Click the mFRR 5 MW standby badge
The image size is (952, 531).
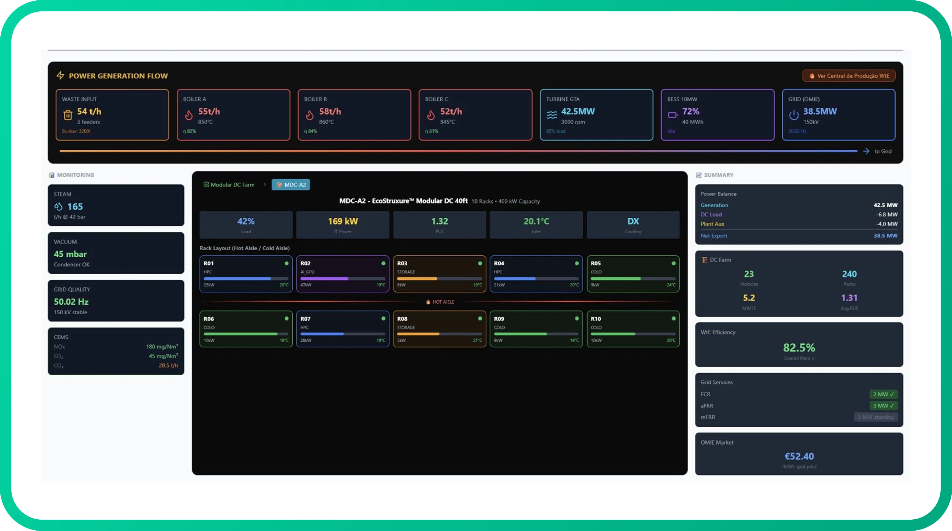pyautogui.click(x=875, y=417)
